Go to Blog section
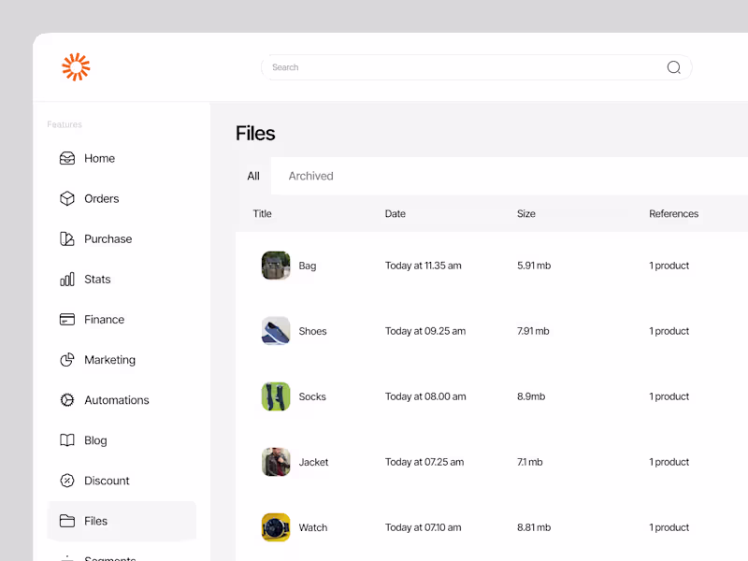Image resolution: width=748 pixels, height=561 pixels. click(x=95, y=440)
